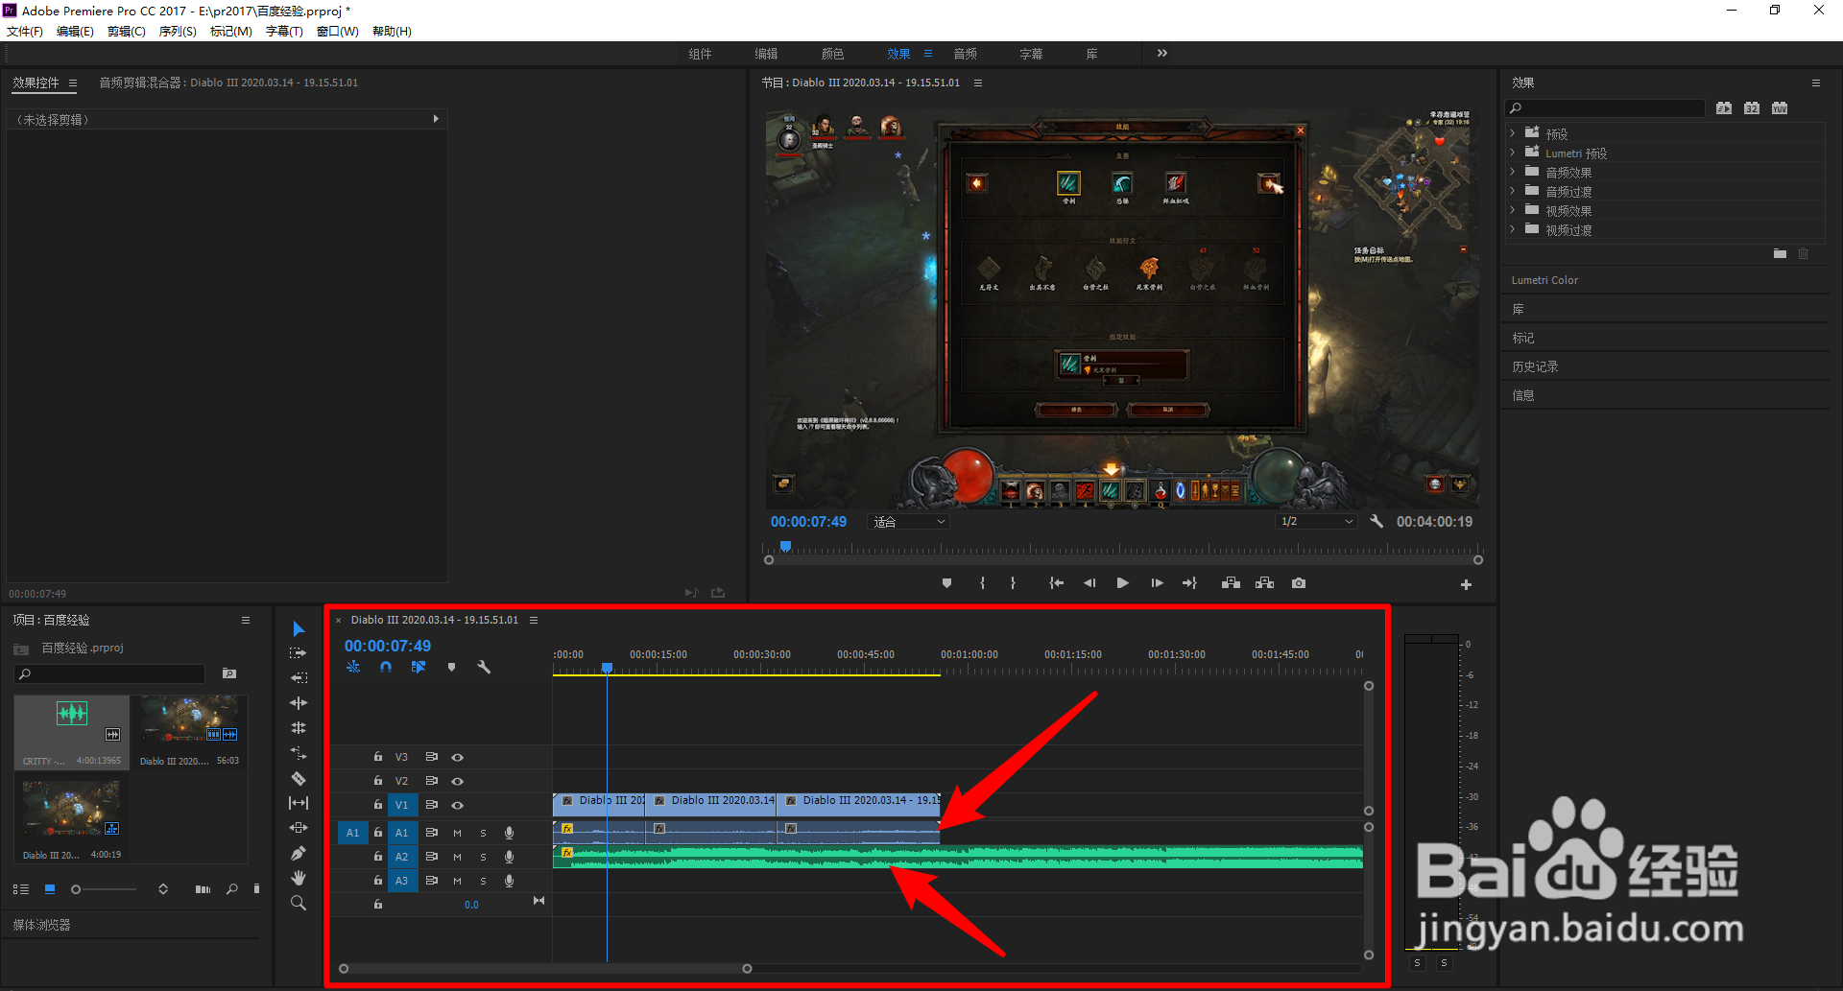Expand the 音频过渡 folder
The height and width of the screenshot is (991, 1843).
click(1513, 191)
